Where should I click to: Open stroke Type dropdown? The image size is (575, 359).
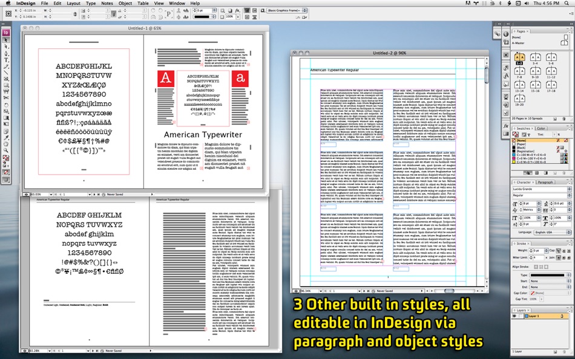[550, 275]
